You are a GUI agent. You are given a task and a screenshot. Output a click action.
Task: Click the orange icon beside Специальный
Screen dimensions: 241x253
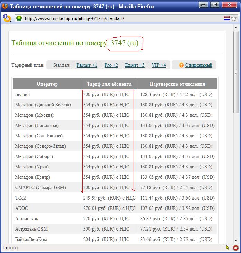click(x=181, y=65)
